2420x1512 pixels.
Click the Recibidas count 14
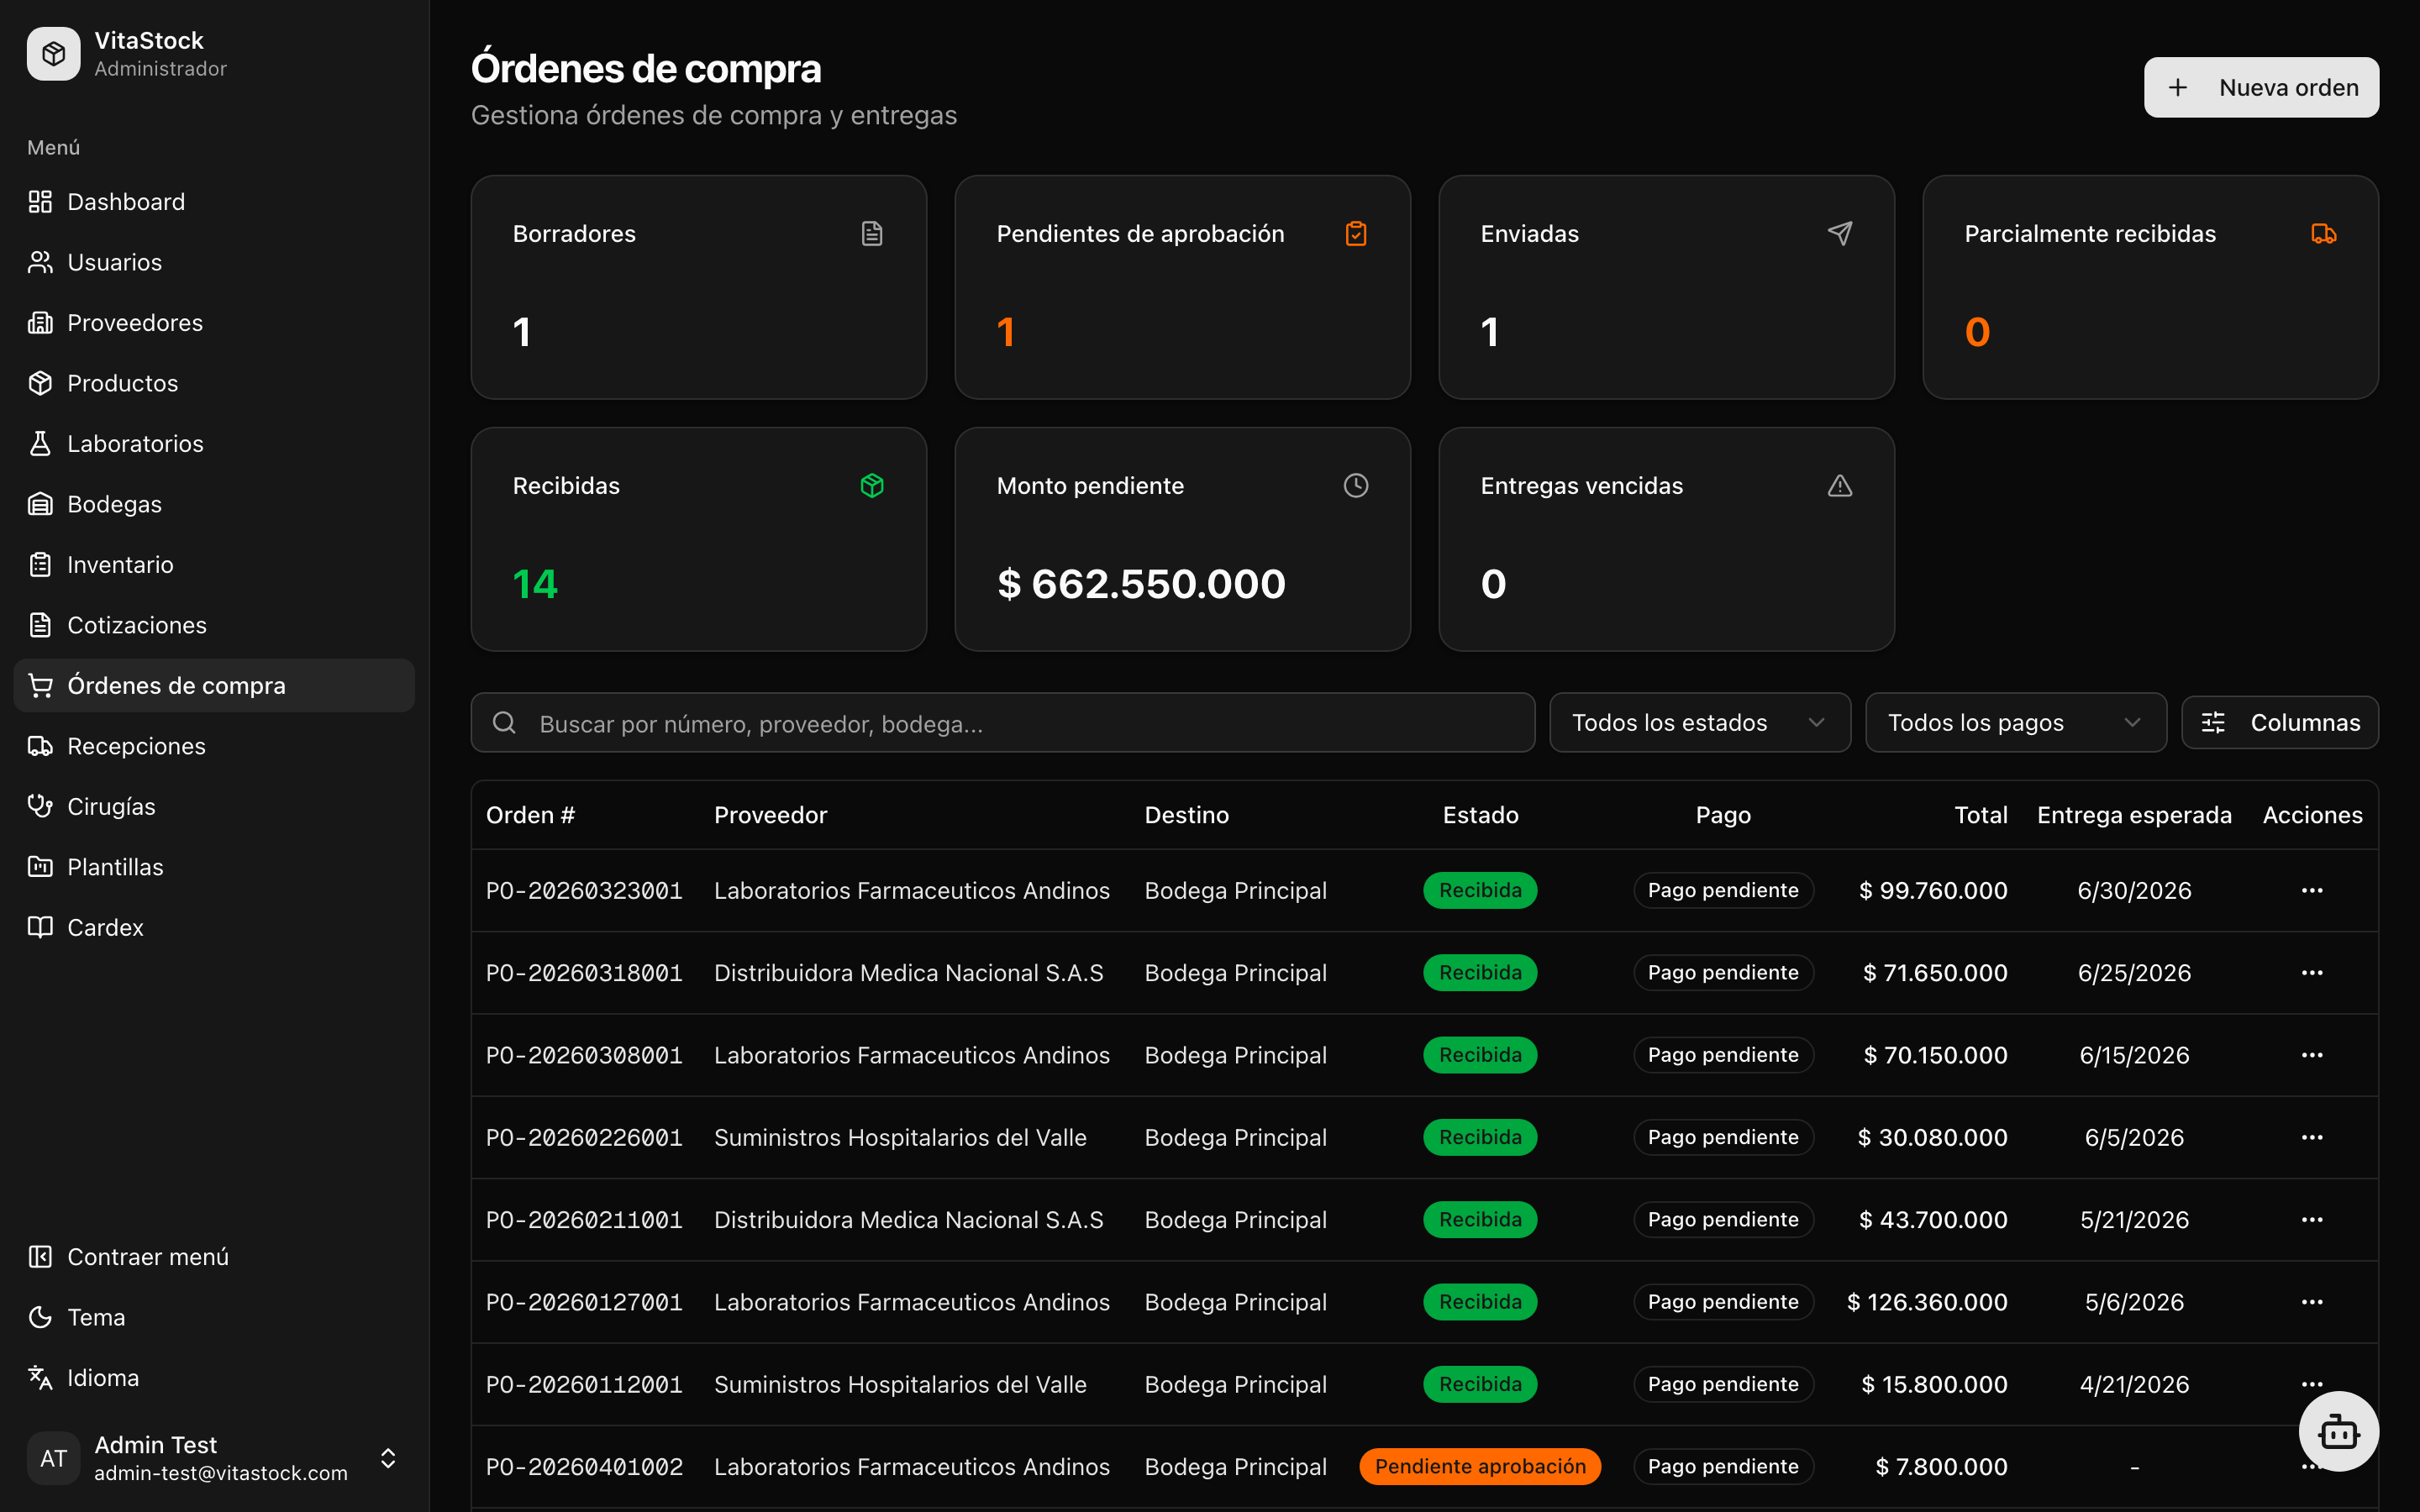[x=535, y=584]
